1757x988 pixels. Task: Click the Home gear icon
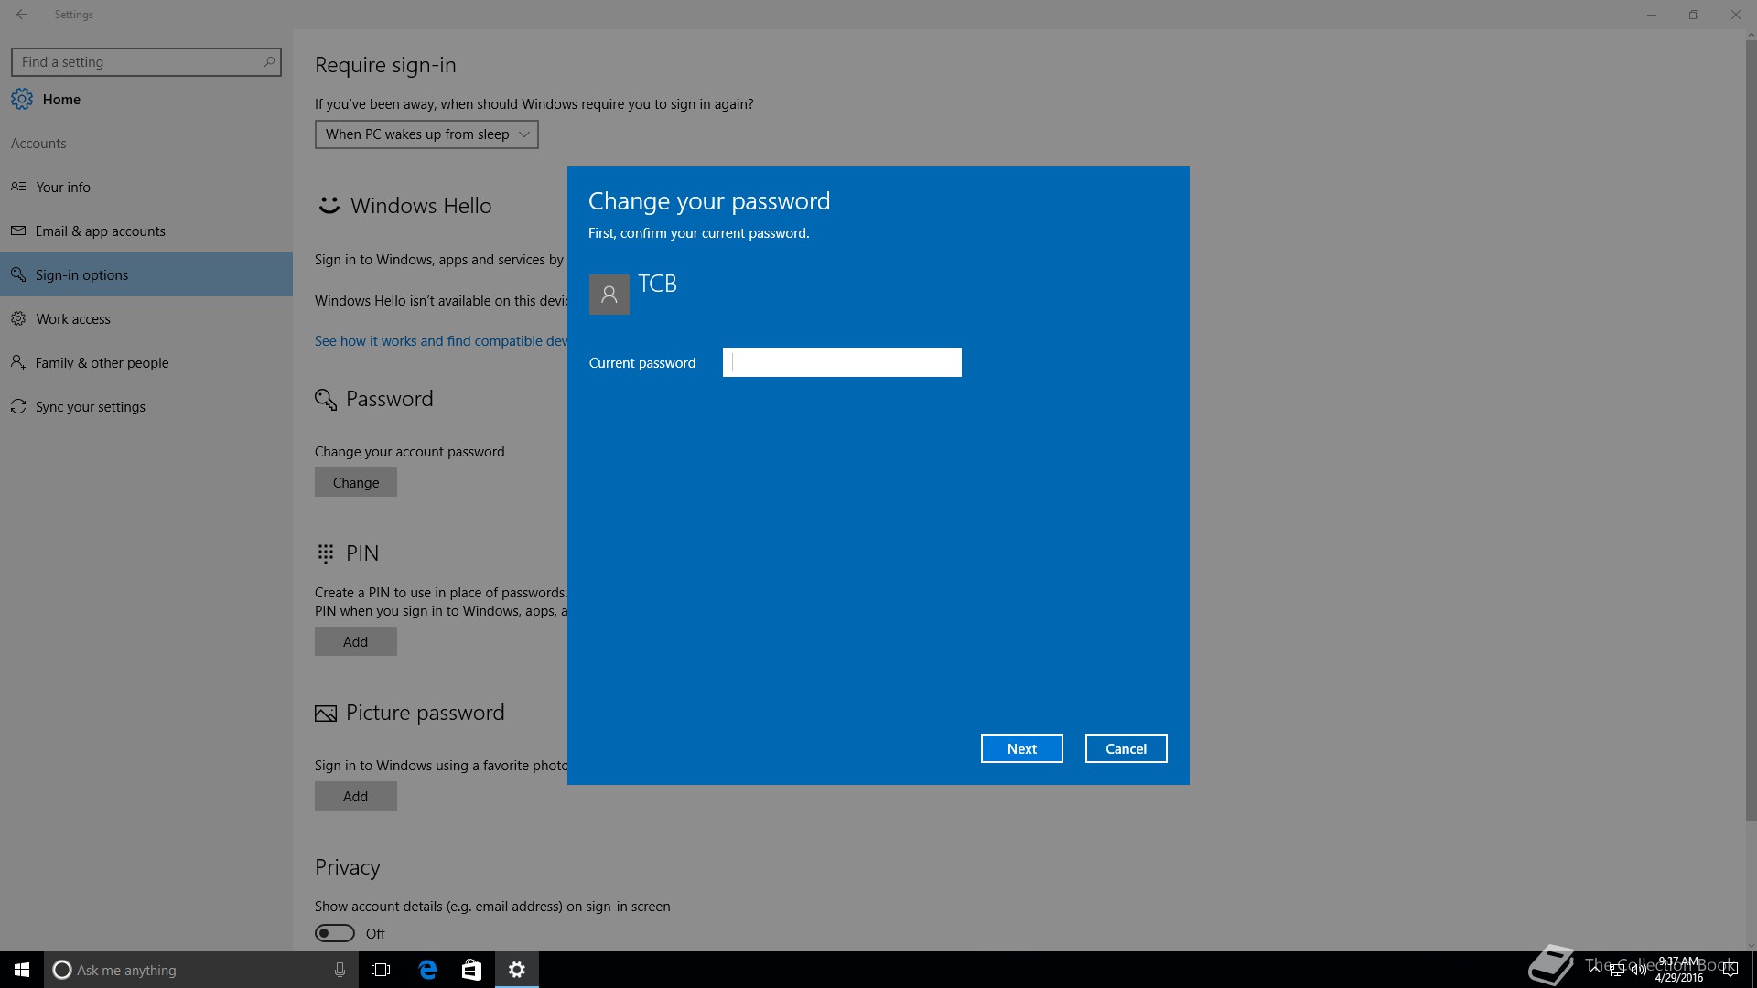(x=22, y=99)
